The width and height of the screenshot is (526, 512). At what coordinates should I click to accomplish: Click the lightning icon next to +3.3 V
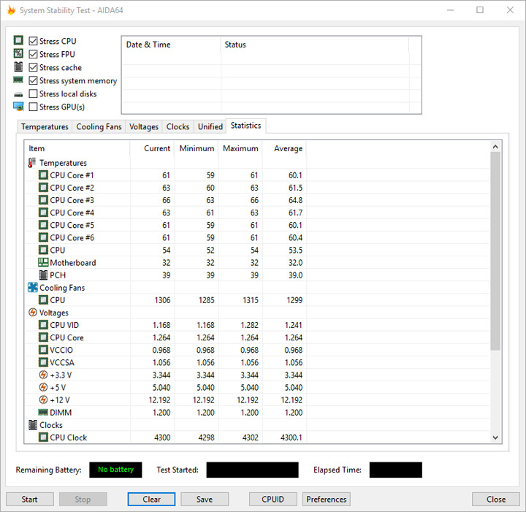43,375
